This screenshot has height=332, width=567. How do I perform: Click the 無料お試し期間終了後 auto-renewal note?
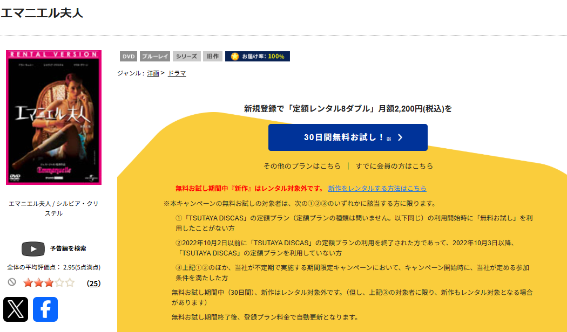point(266,317)
